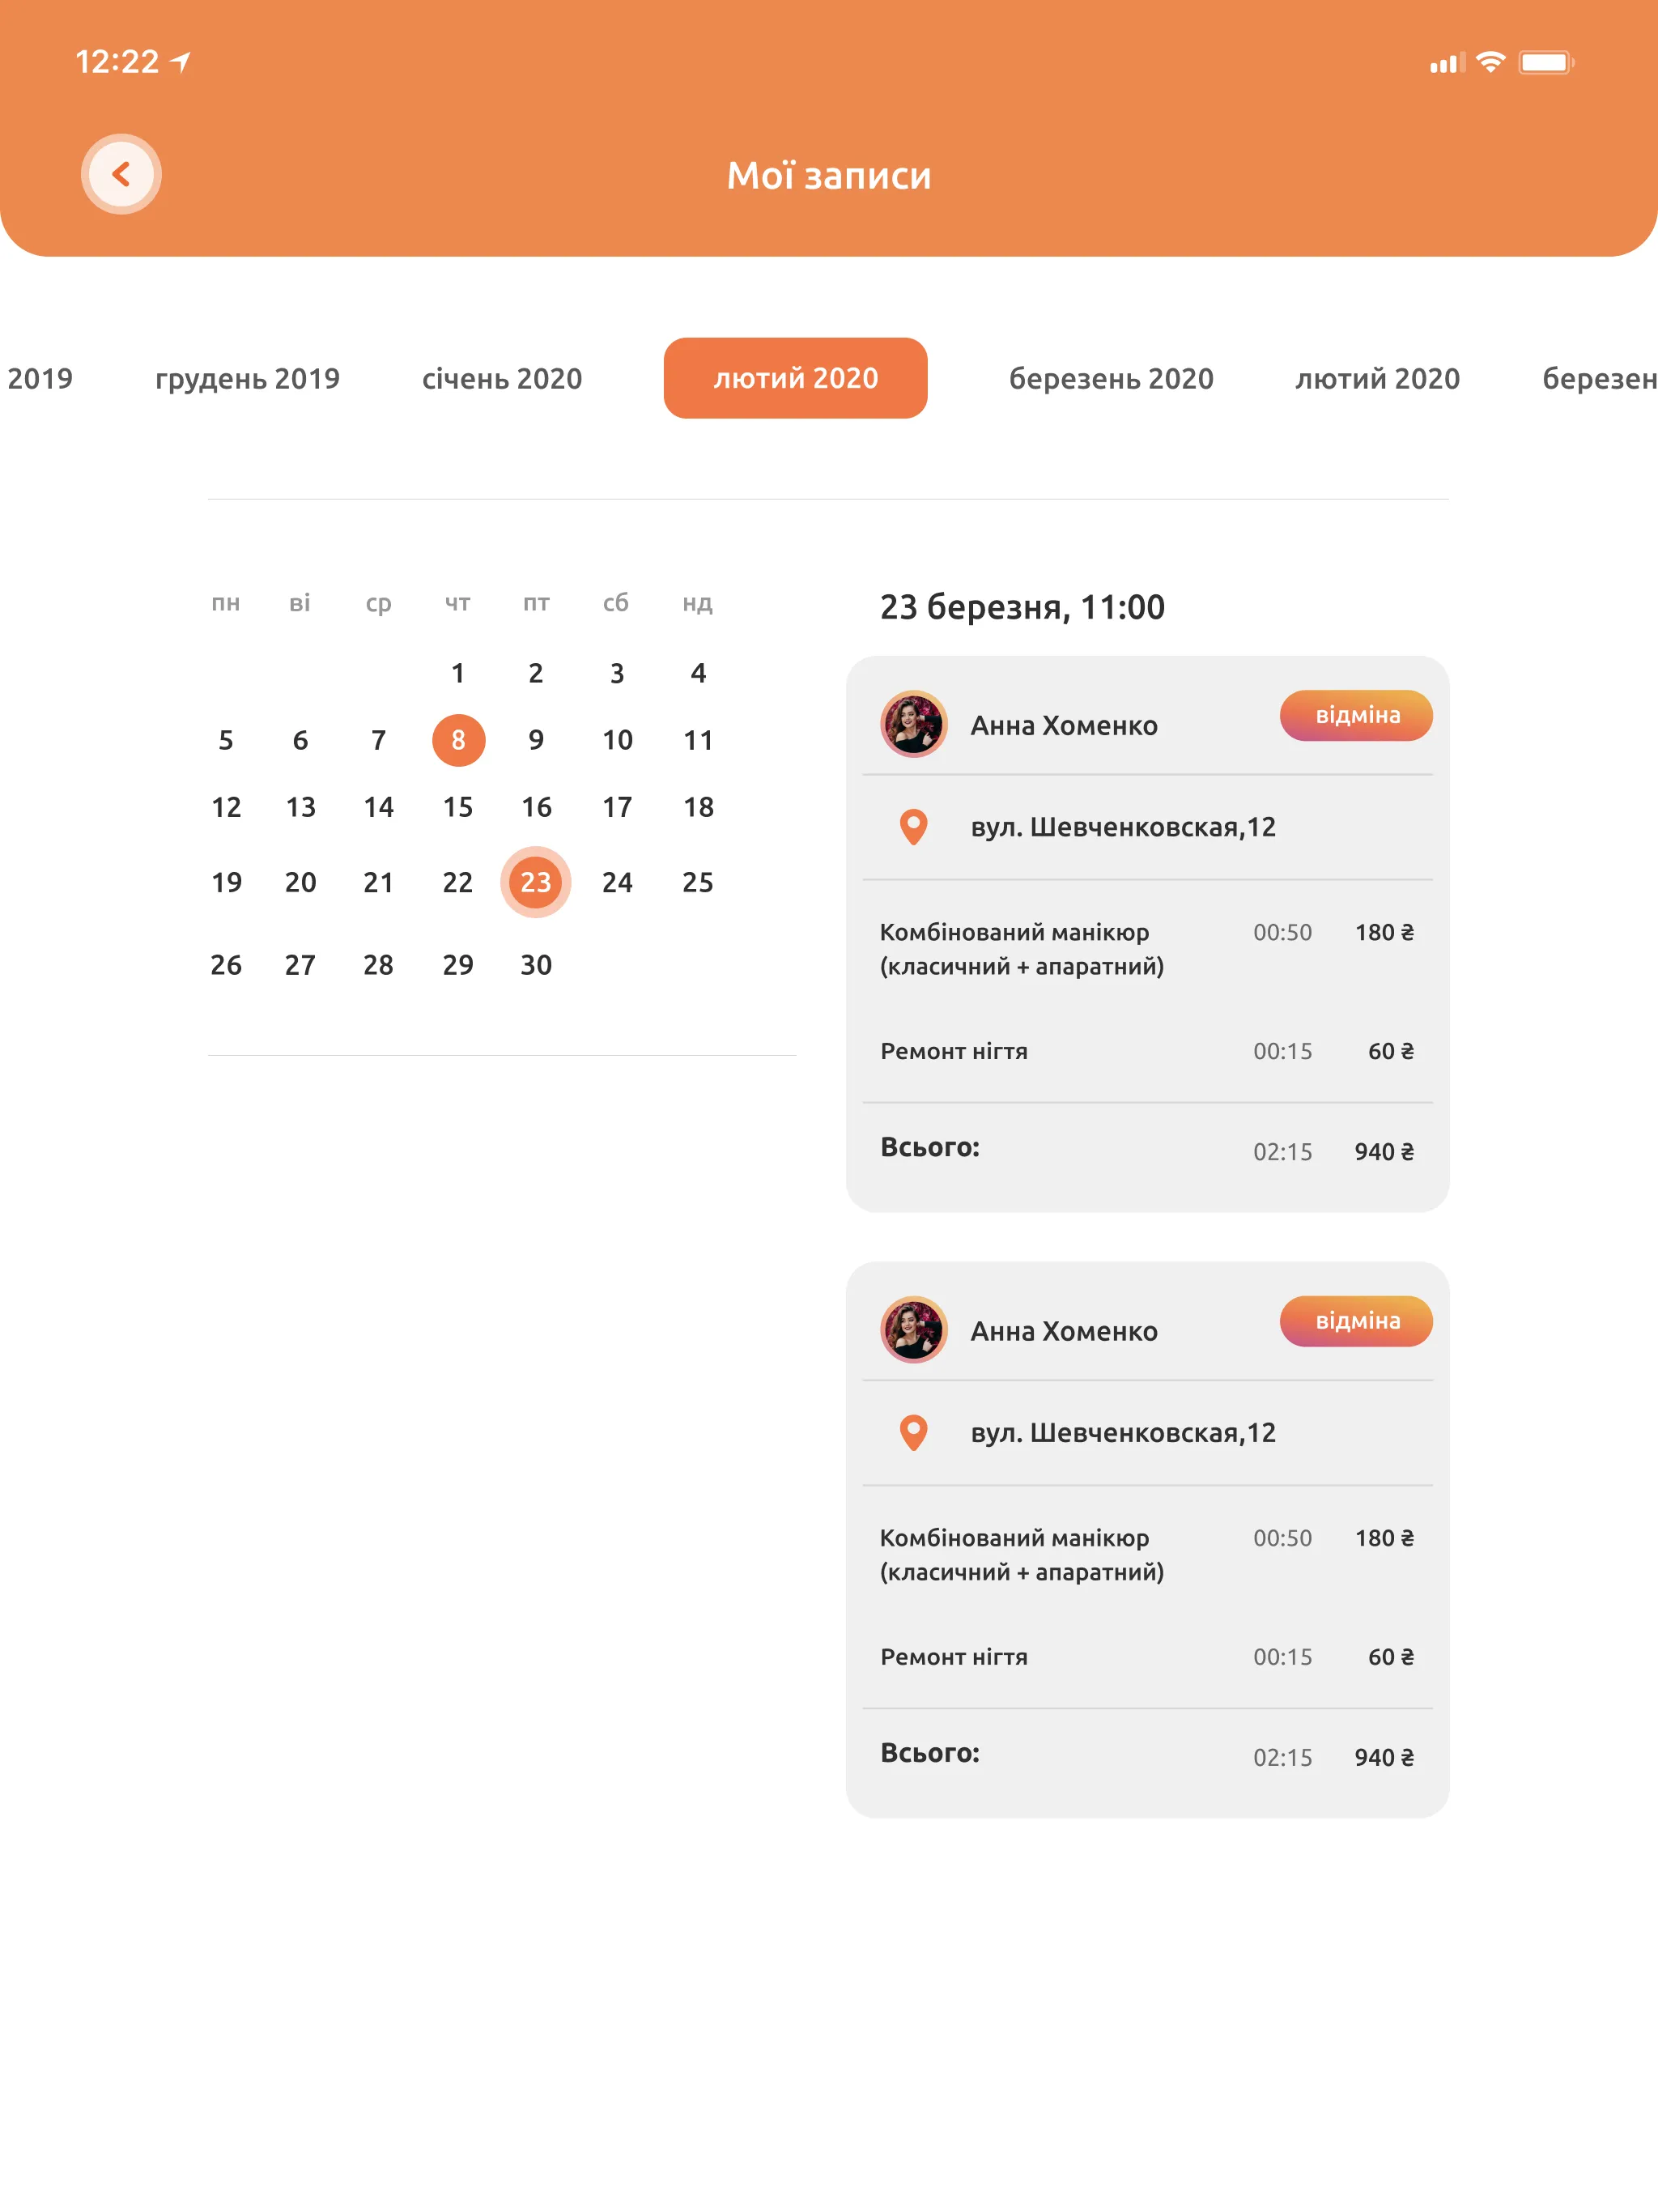The width and height of the screenshot is (1658, 2212).
Task: Select the location pin icon for first appointment
Action: (x=912, y=827)
